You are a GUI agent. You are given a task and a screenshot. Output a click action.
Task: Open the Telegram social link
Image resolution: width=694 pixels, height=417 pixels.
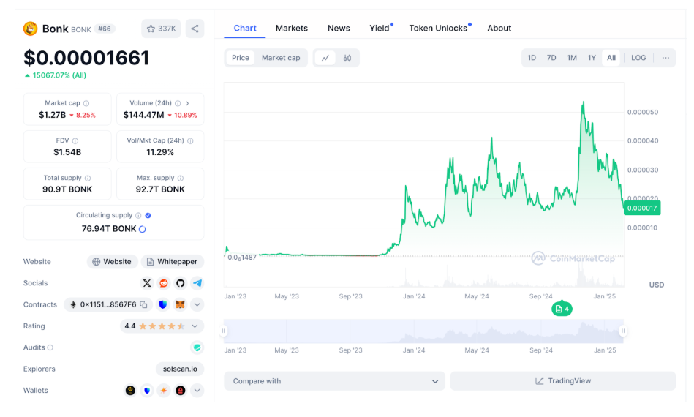pyautogui.click(x=197, y=283)
